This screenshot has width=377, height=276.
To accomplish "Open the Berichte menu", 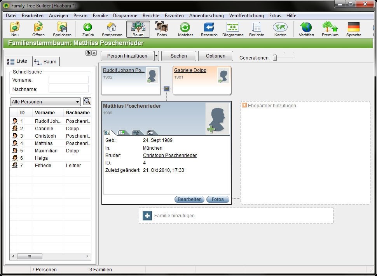I will click(151, 16).
